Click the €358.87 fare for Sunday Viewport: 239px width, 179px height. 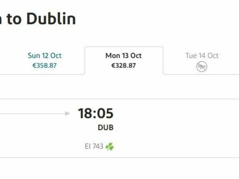tap(45, 66)
